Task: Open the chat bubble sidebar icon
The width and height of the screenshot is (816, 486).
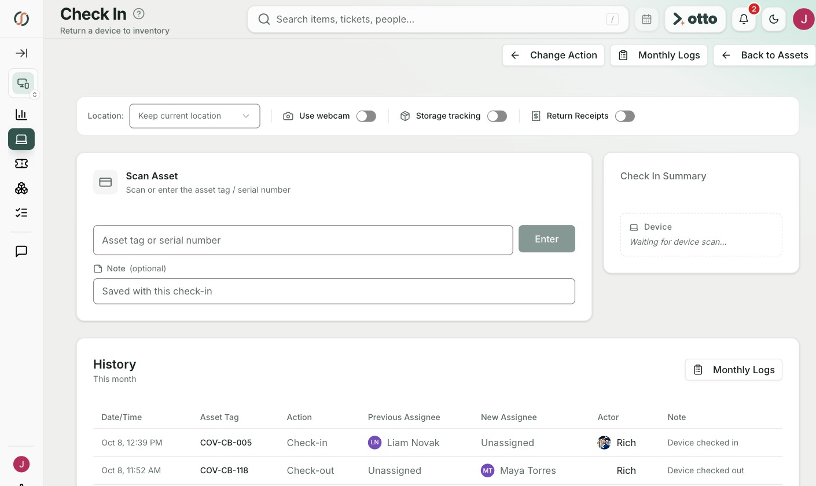Action: pos(21,251)
